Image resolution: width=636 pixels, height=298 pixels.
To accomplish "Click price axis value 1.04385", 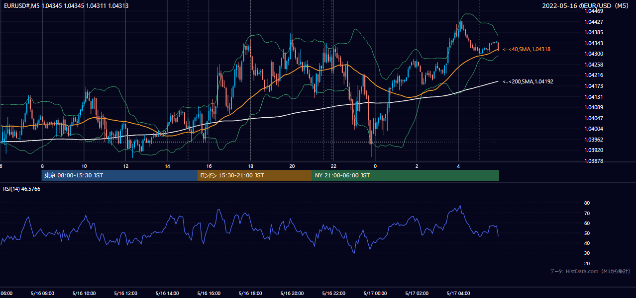I will 594,32.
